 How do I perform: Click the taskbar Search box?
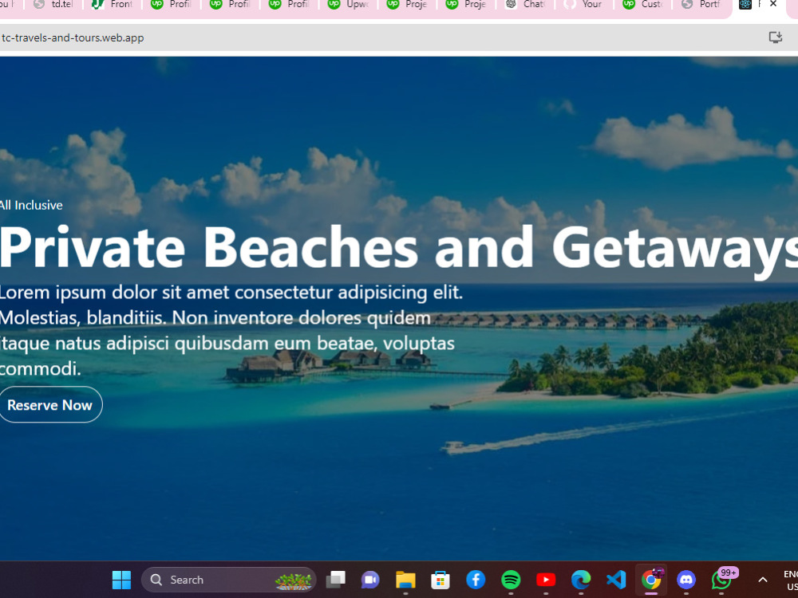click(x=228, y=580)
